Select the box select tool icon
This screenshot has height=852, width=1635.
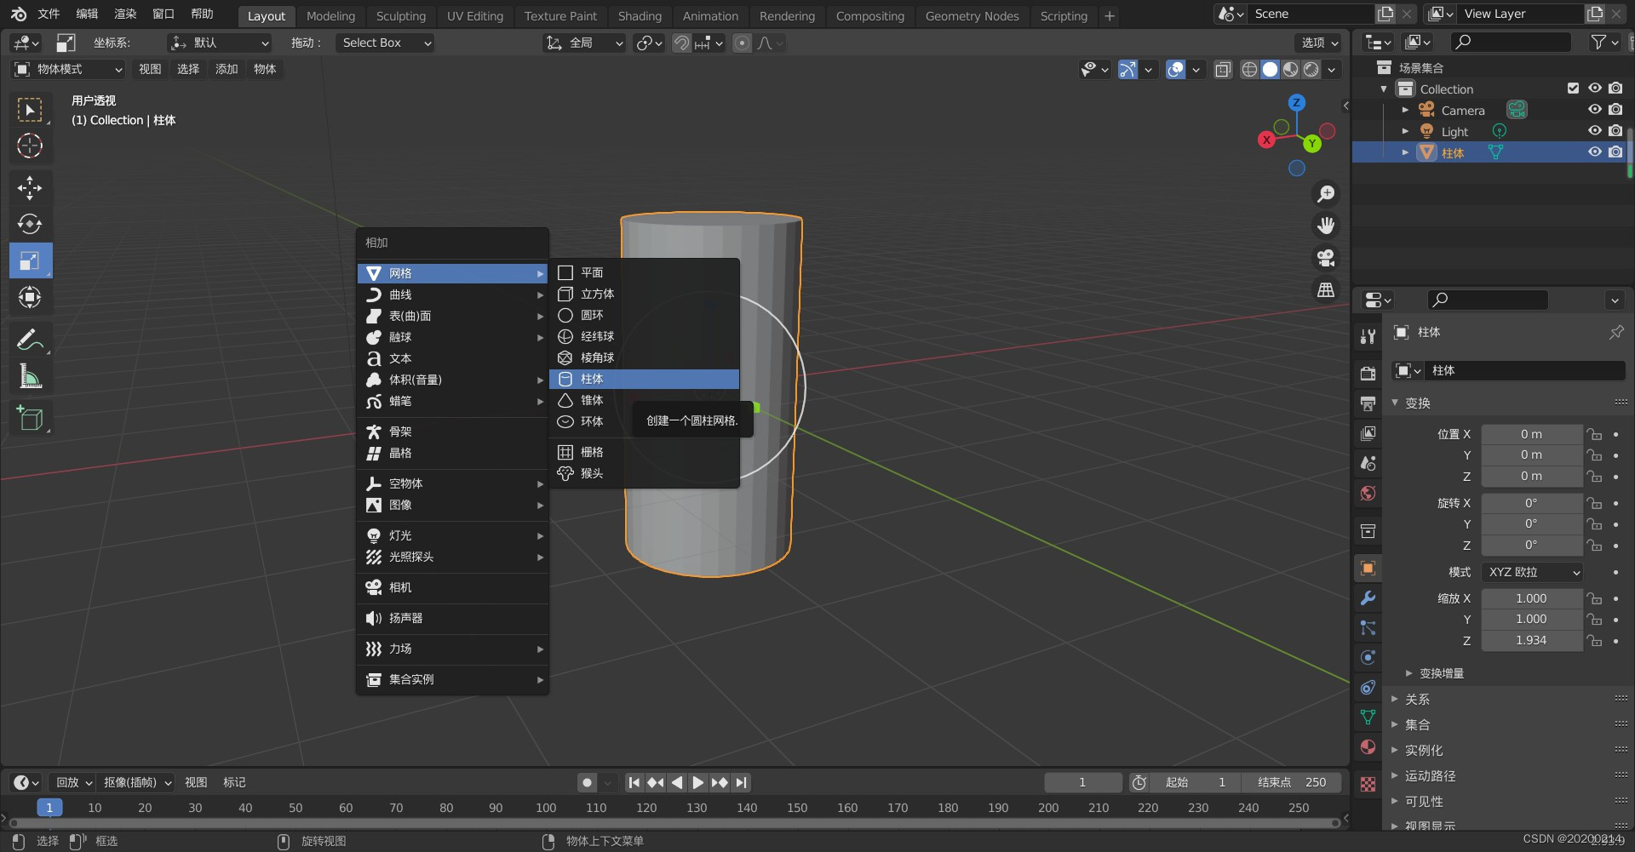pyautogui.click(x=30, y=110)
